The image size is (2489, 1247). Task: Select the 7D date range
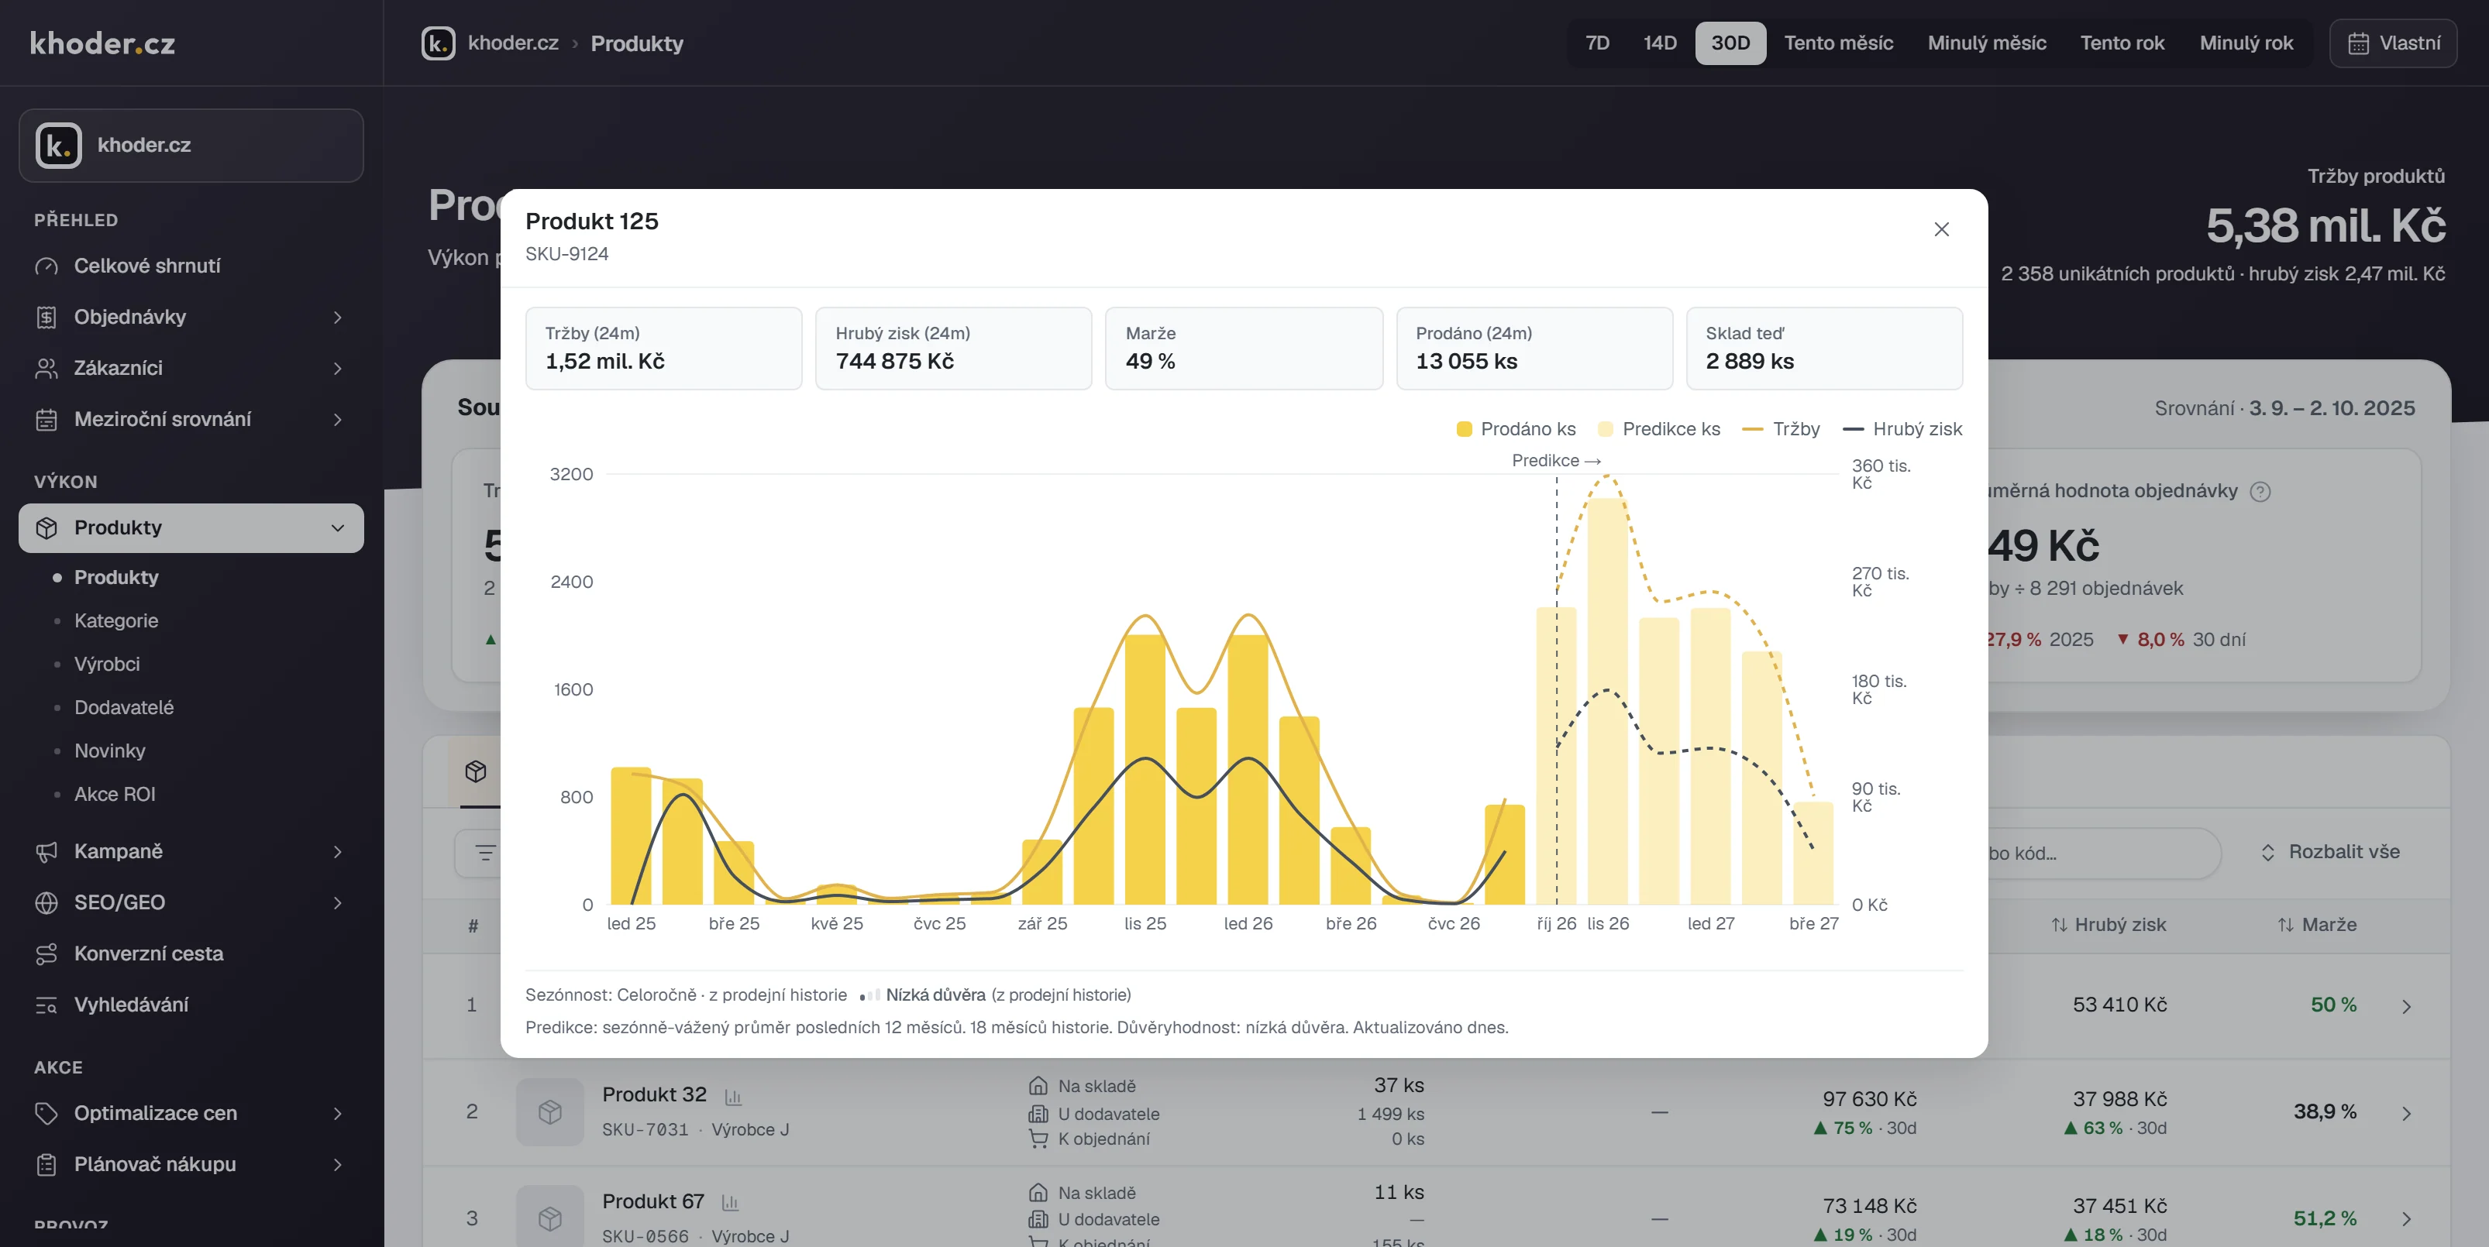pyautogui.click(x=1597, y=43)
